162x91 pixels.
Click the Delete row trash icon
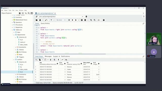[x=51, y=60]
